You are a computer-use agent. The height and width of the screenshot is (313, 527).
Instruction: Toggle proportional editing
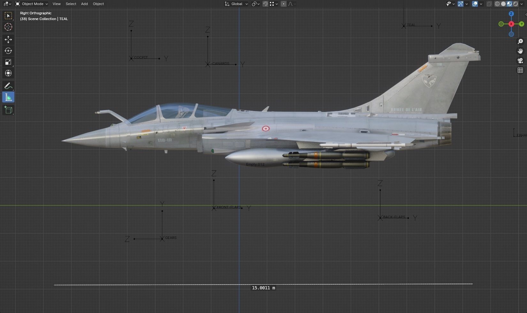284,4
